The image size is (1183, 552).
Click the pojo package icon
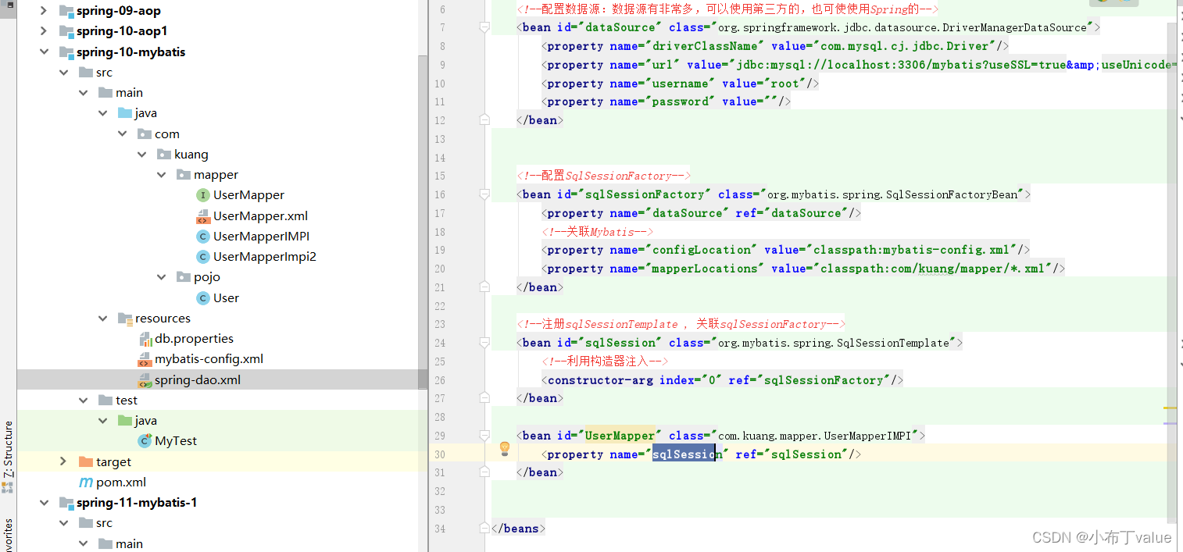coord(184,277)
